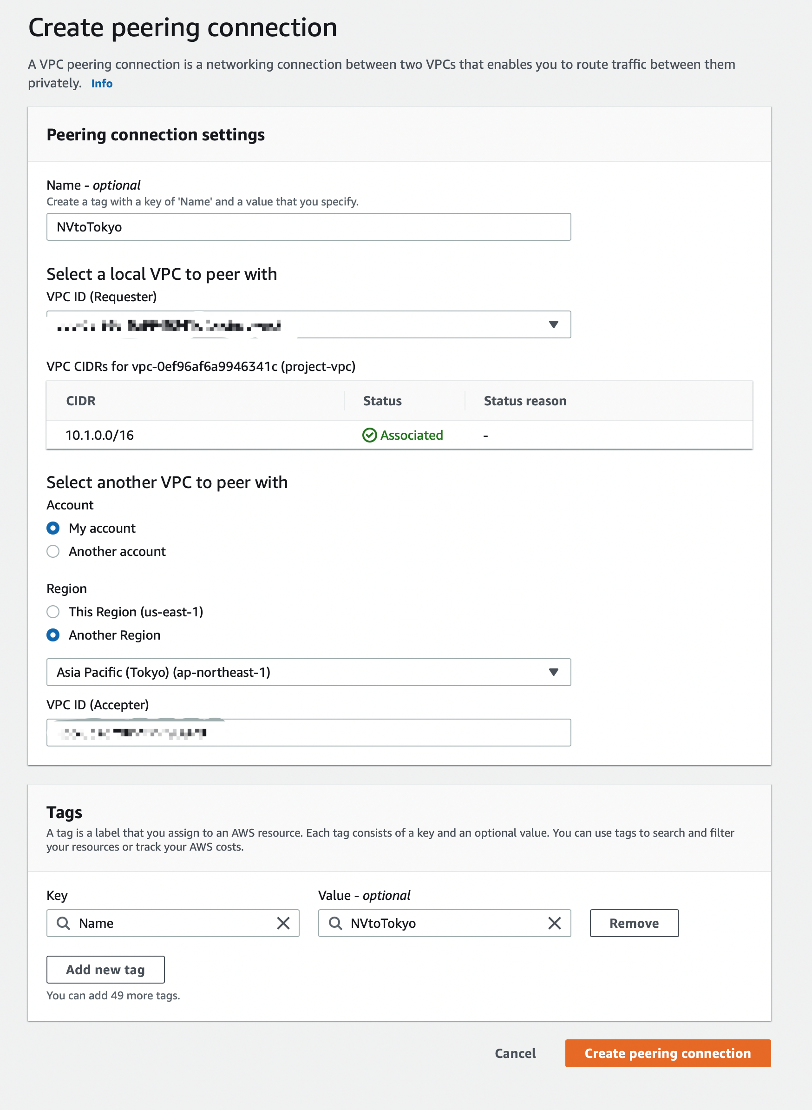Click the green Associated status checkmark icon
Image resolution: width=812 pixels, height=1110 pixels.
tap(369, 435)
